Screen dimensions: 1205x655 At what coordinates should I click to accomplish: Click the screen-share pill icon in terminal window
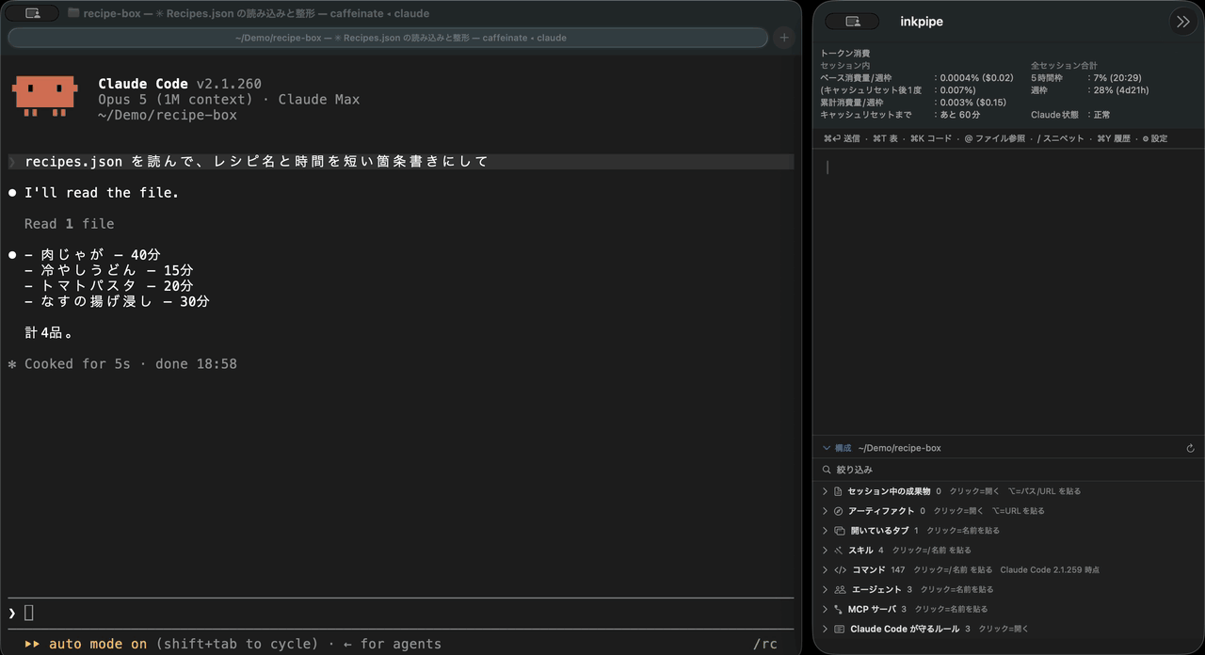pos(32,13)
